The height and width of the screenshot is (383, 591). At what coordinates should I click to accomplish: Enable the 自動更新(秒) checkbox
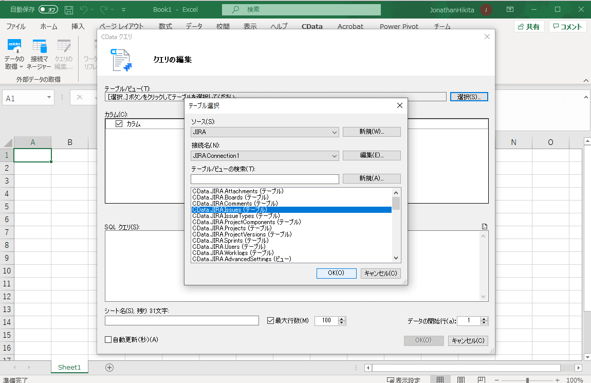pos(109,340)
